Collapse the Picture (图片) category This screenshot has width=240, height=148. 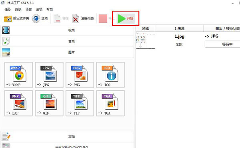point(67,53)
